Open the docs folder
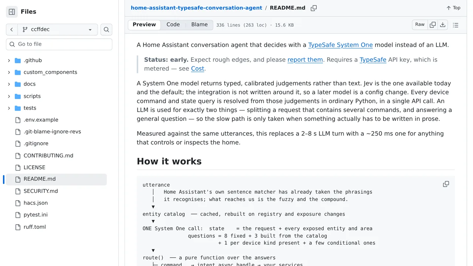This screenshot has height=266, width=473. pos(30,84)
